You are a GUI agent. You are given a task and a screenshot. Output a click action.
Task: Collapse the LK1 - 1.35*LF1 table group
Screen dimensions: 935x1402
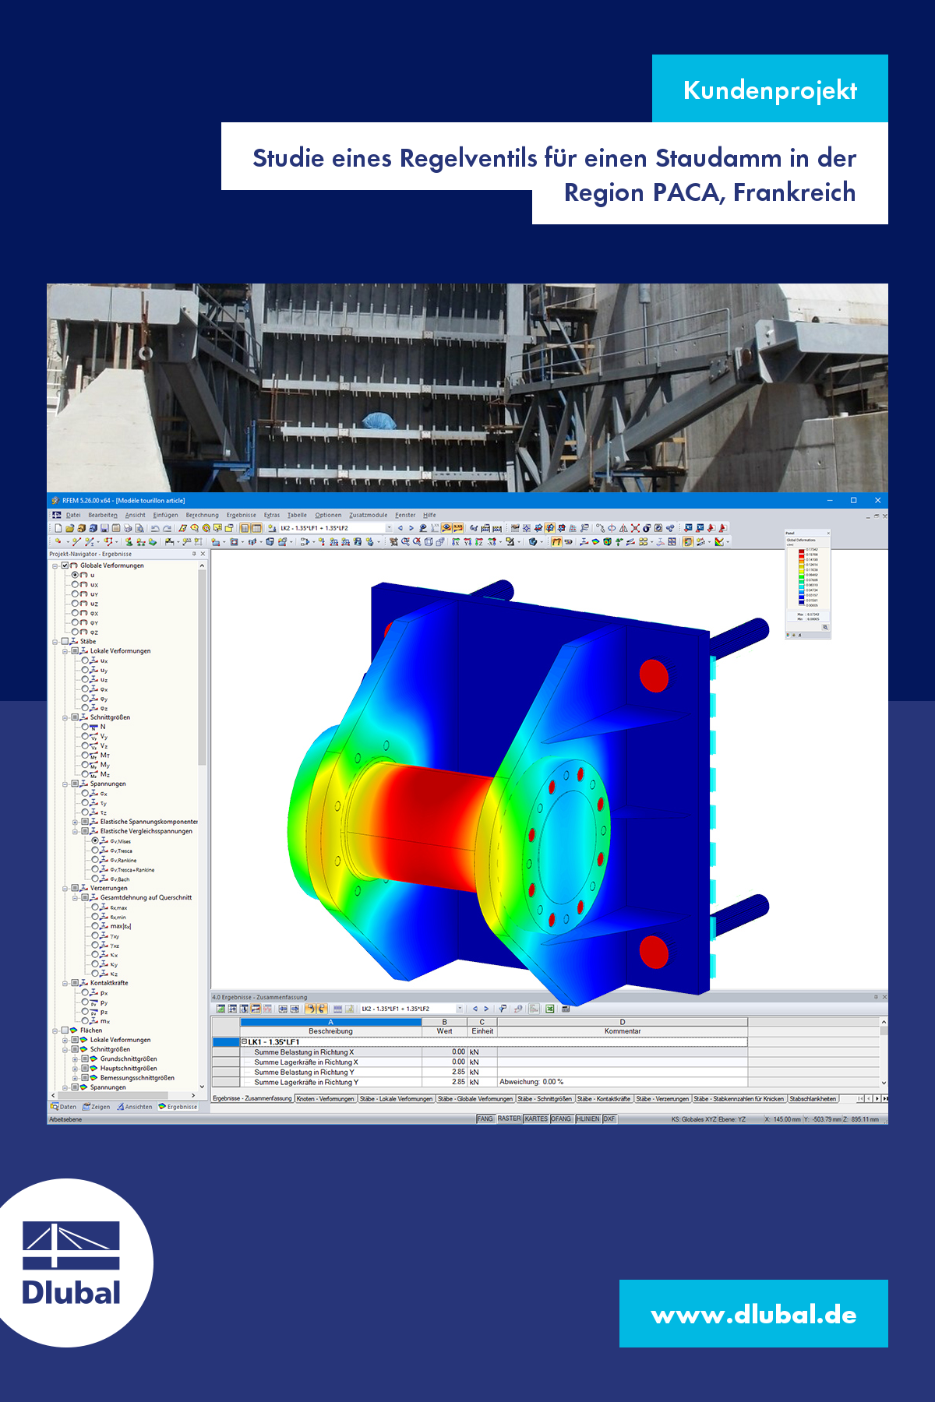[244, 1041]
